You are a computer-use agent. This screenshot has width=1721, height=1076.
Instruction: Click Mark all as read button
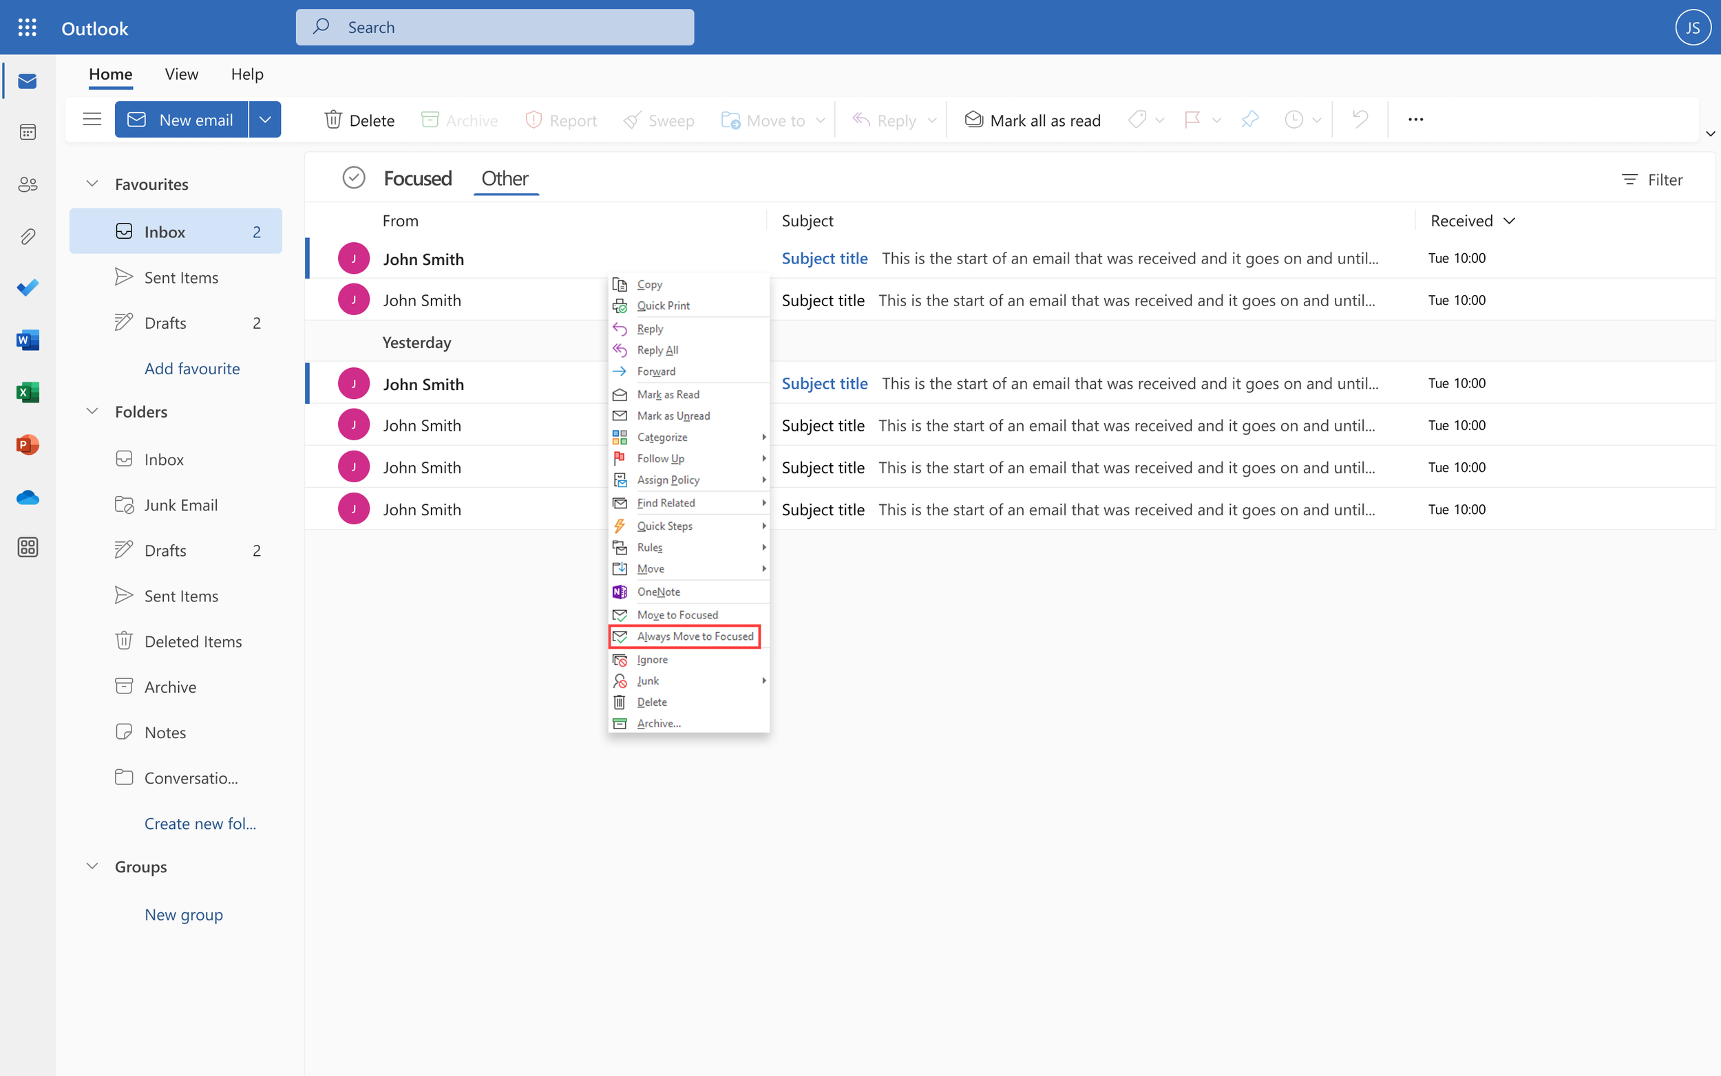click(x=1033, y=120)
